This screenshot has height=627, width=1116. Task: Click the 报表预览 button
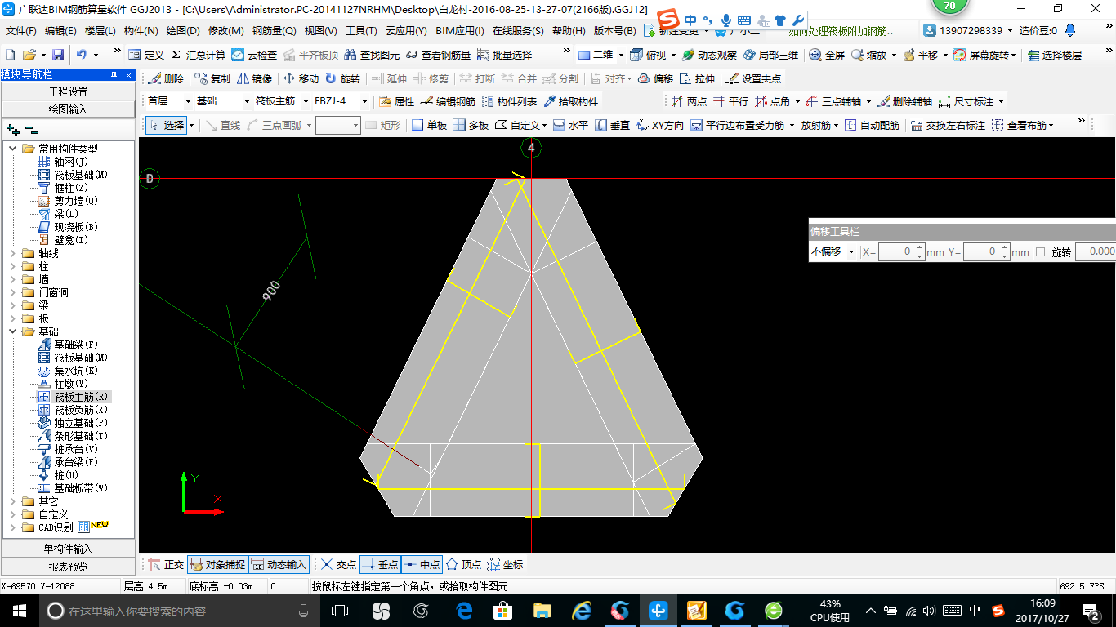pos(68,566)
